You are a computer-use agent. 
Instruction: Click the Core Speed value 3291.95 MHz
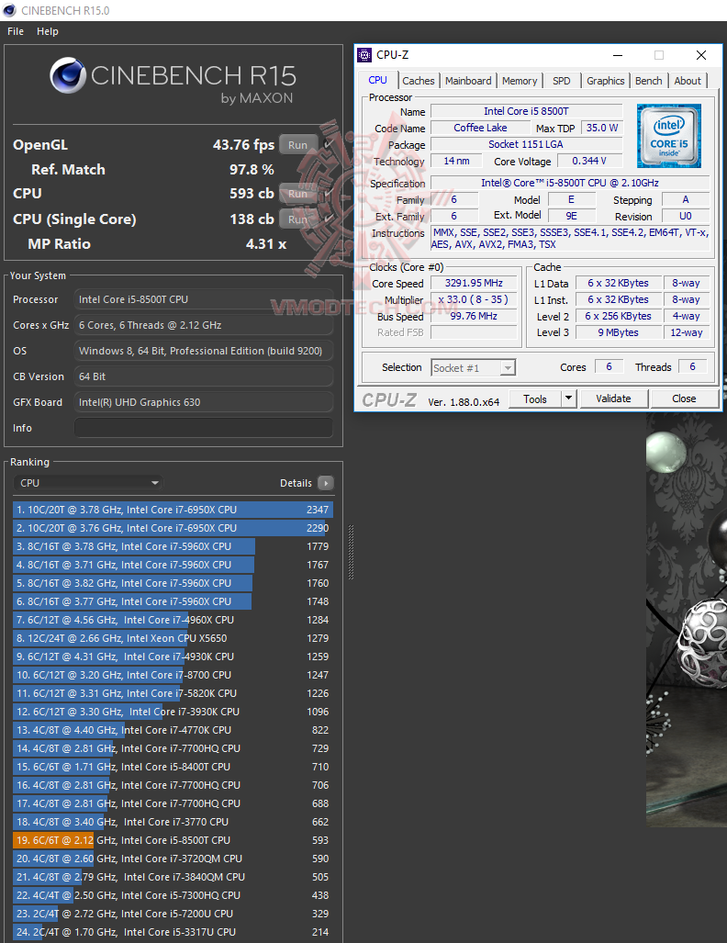point(474,283)
